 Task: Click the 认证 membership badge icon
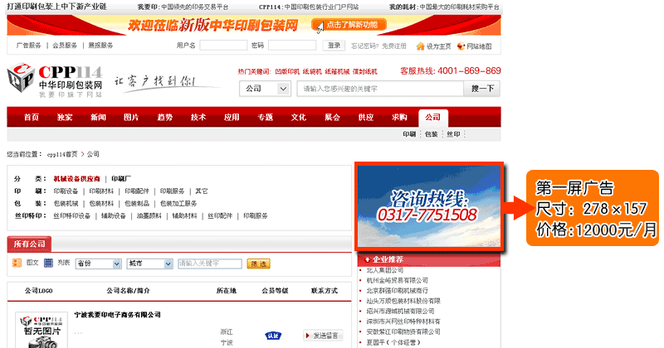[271, 336]
